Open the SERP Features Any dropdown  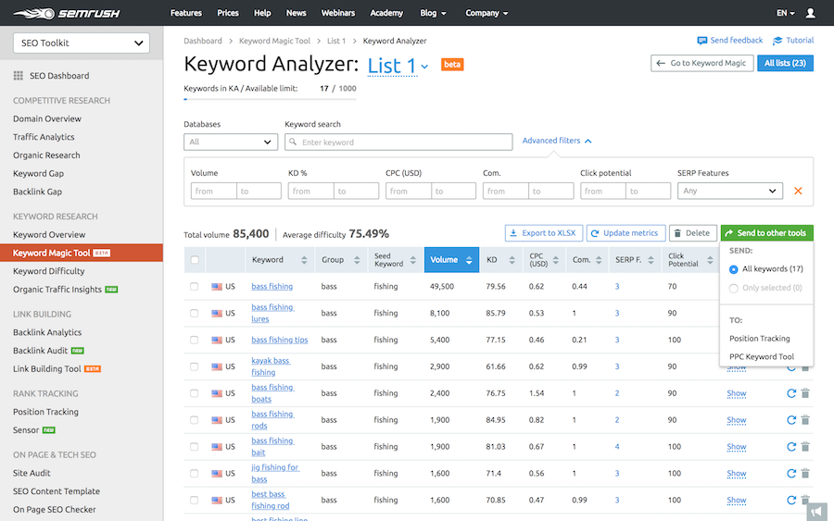[730, 191]
